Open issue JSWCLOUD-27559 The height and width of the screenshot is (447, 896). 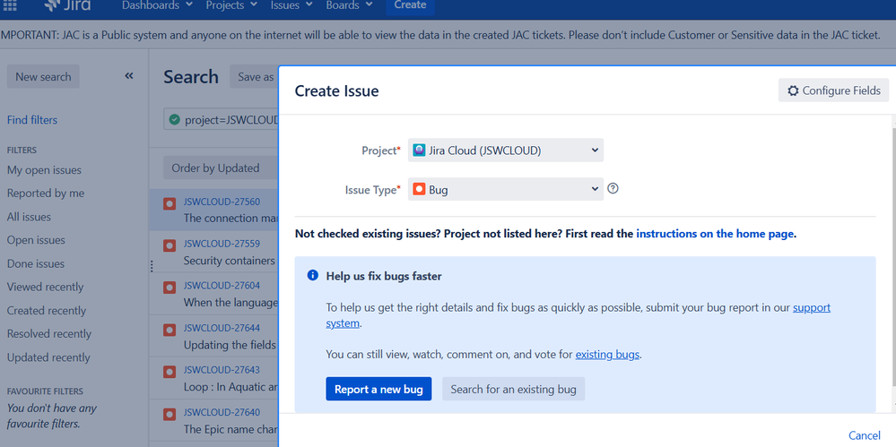pyautogui.click(x=222, y=243)
